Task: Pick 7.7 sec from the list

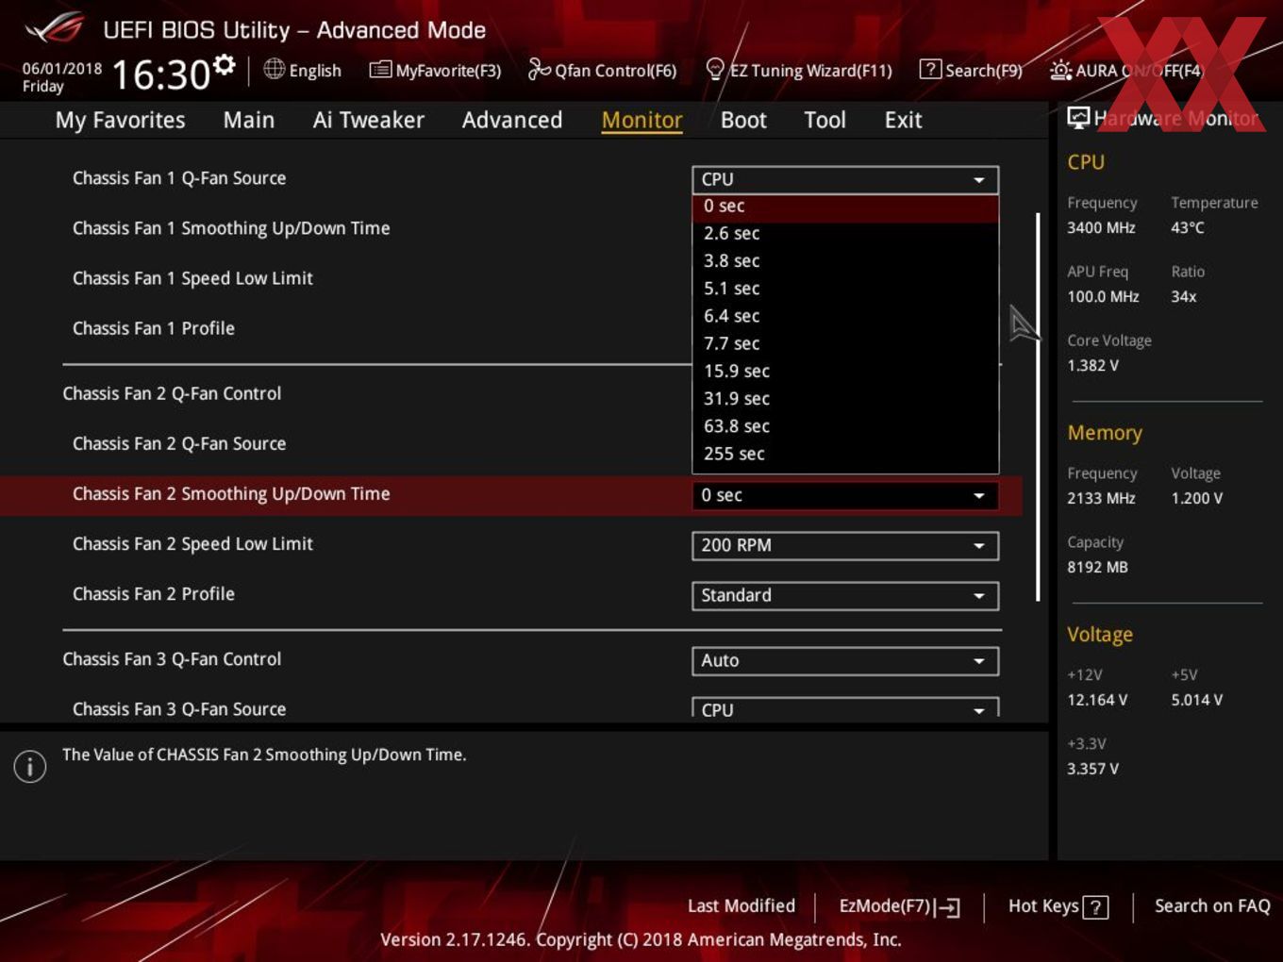Action: (845, 343)
